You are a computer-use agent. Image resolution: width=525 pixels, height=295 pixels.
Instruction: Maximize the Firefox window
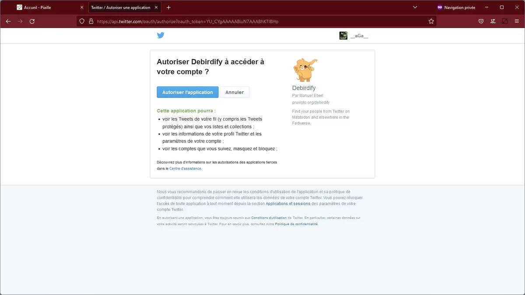pyautogui.click(x=502, y=7)
